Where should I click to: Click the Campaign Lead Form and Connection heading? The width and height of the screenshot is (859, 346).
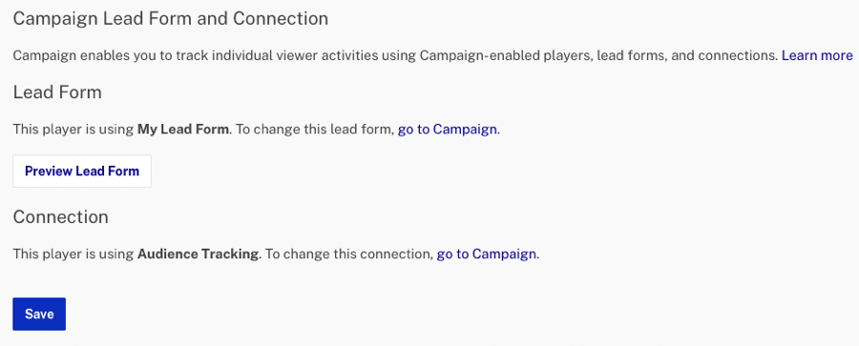click(171, 19)
